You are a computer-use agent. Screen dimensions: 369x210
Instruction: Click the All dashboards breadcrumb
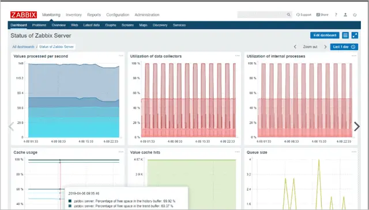pos(23,47)
